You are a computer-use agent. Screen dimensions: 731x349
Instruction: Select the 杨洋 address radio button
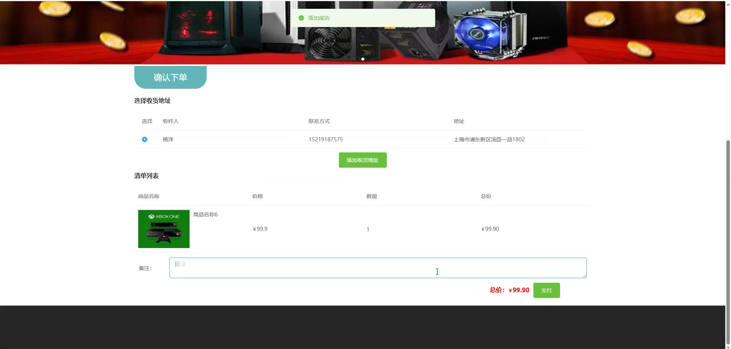coord(145,139)
